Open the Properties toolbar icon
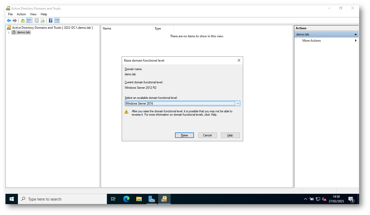 tap(37, 21)
